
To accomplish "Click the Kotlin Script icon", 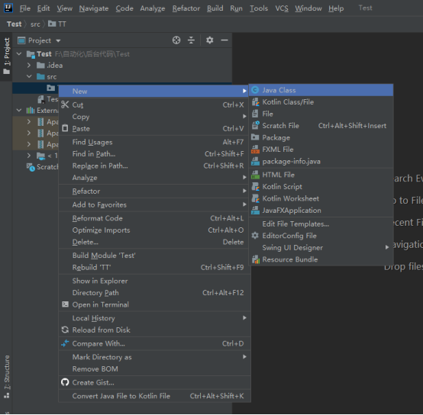I will click(255, 186).
